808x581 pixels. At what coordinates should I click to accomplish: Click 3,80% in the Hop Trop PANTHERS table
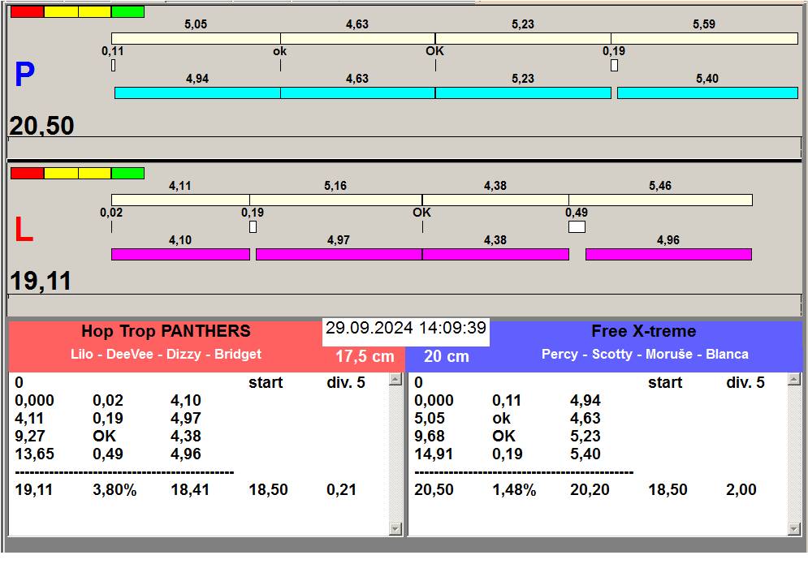click(115, 490)
